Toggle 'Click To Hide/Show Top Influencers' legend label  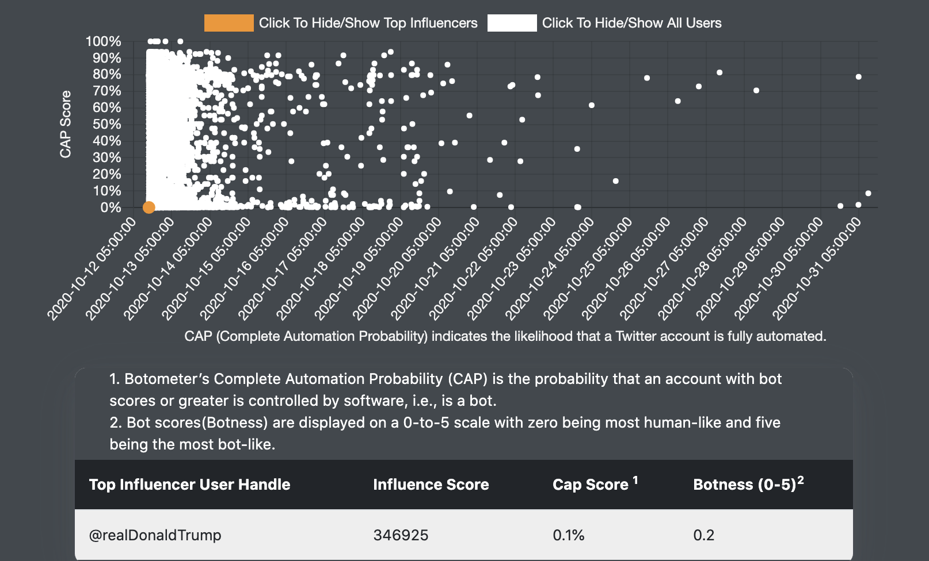pos(368,23)
